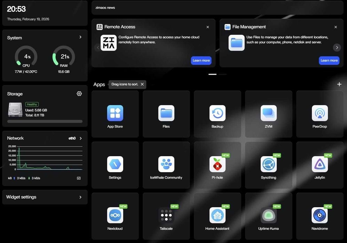Launch the Uptime Kuma app

pyautogui.click(x=268, y=215)
